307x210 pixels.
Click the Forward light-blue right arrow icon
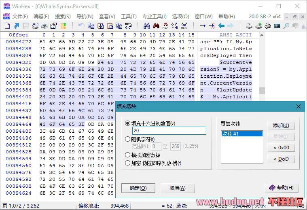tap(231, 25)
